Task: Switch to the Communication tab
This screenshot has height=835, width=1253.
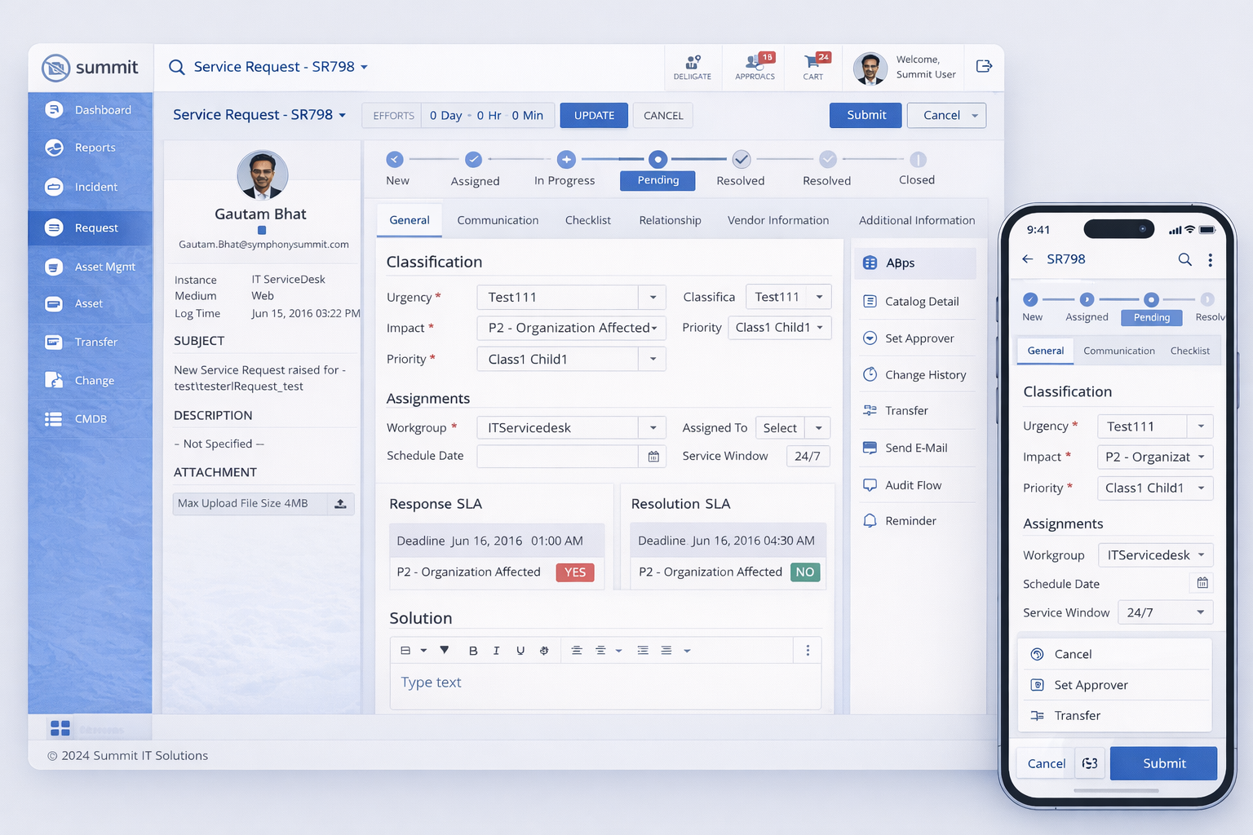Action: click(x=498, y=220)
